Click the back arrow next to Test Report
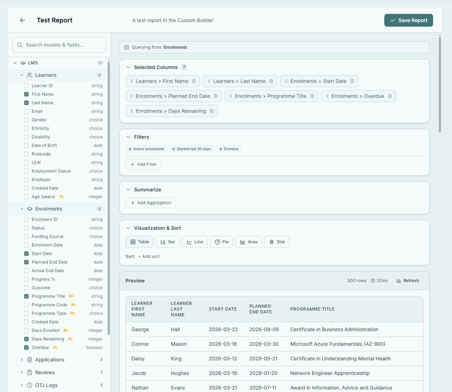 click(x=22, y=20)
